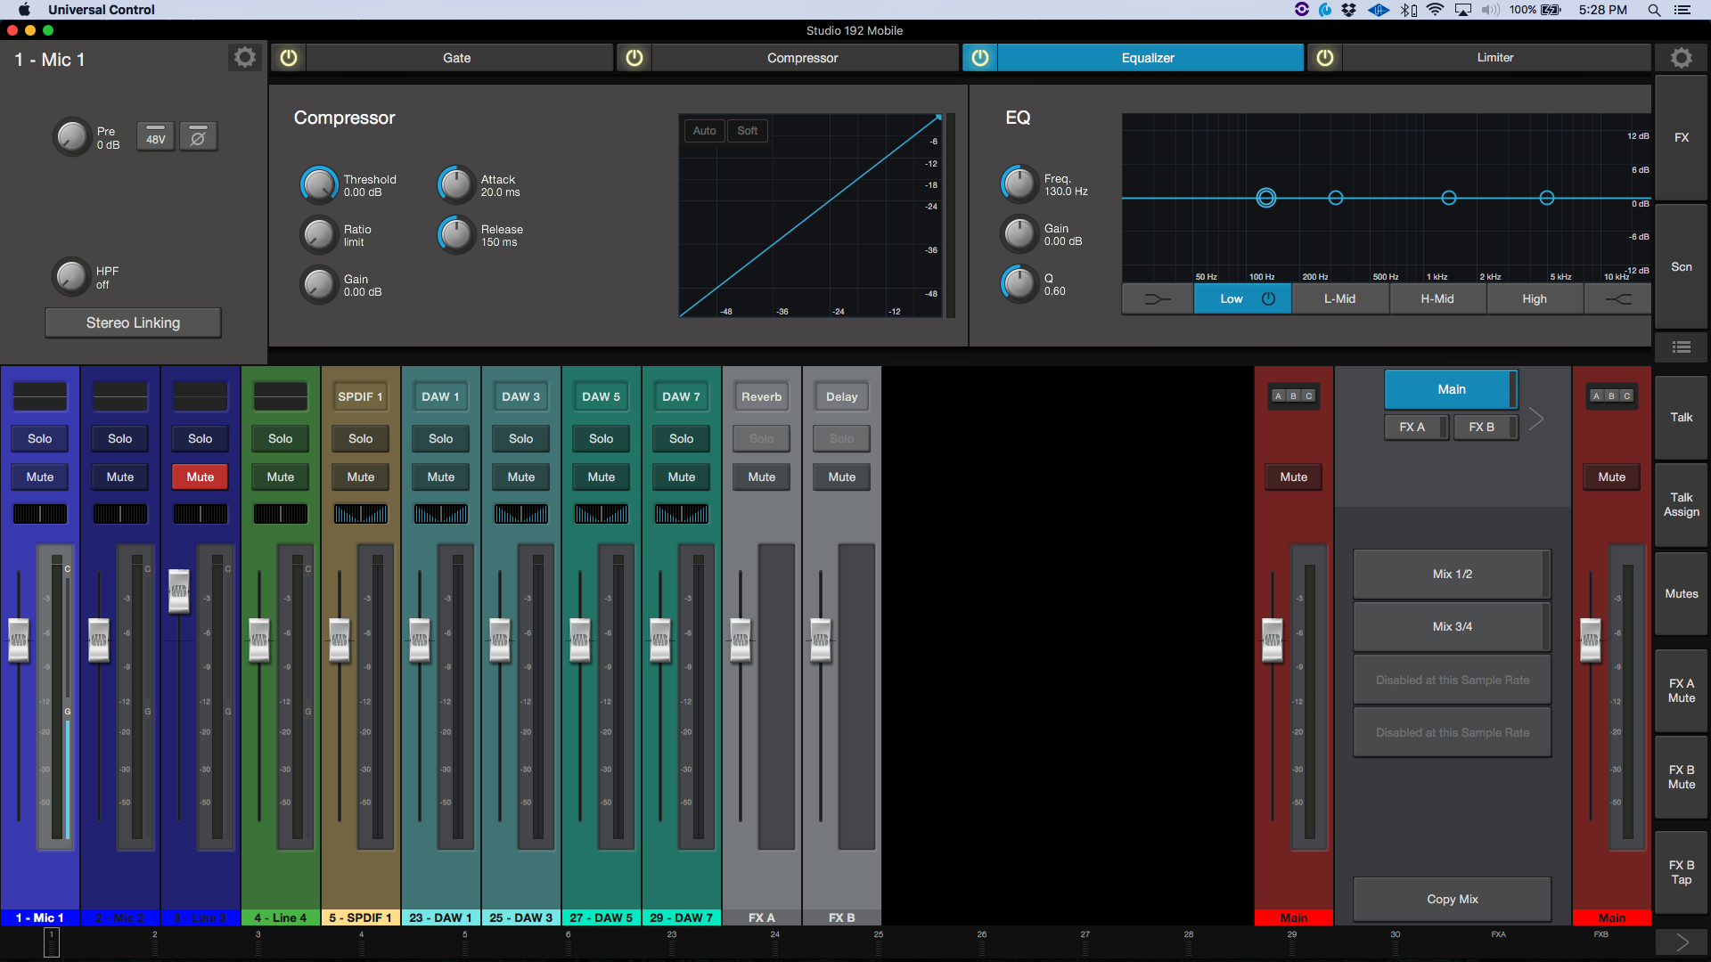The image size is (1711, 962).
Task: Click the Stereo Linking button
Action: (134, 323)
